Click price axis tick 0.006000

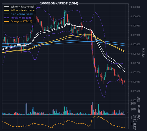(136, 16)
